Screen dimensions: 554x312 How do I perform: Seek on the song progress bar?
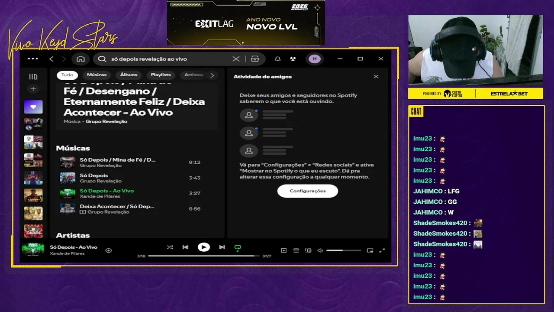(x=204, y=256)
